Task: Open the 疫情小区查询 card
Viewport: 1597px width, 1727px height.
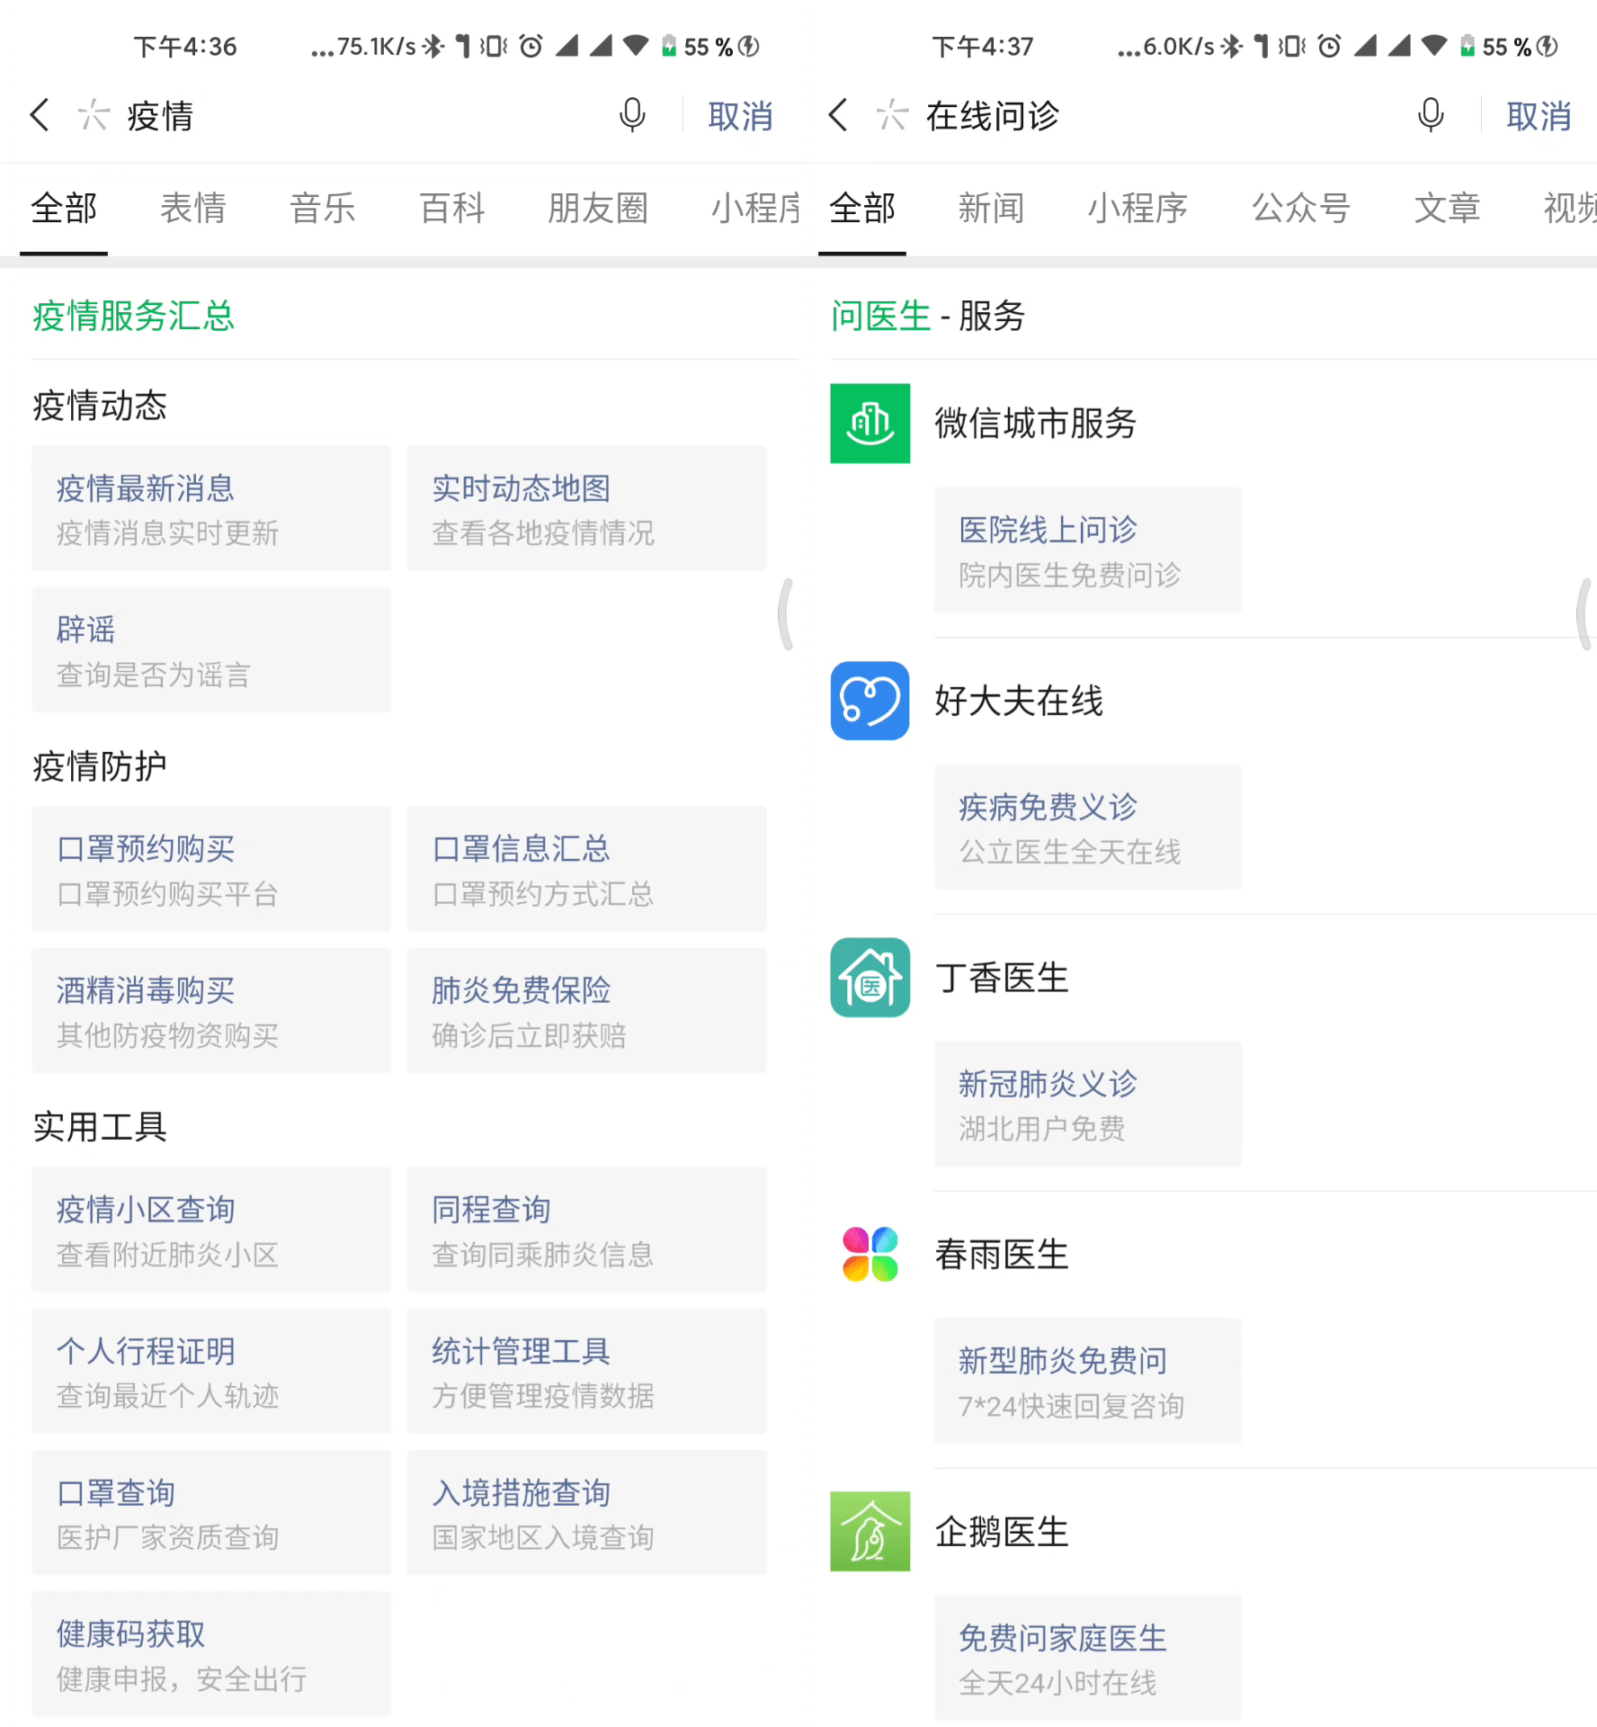Action: tap(211, 1230)
